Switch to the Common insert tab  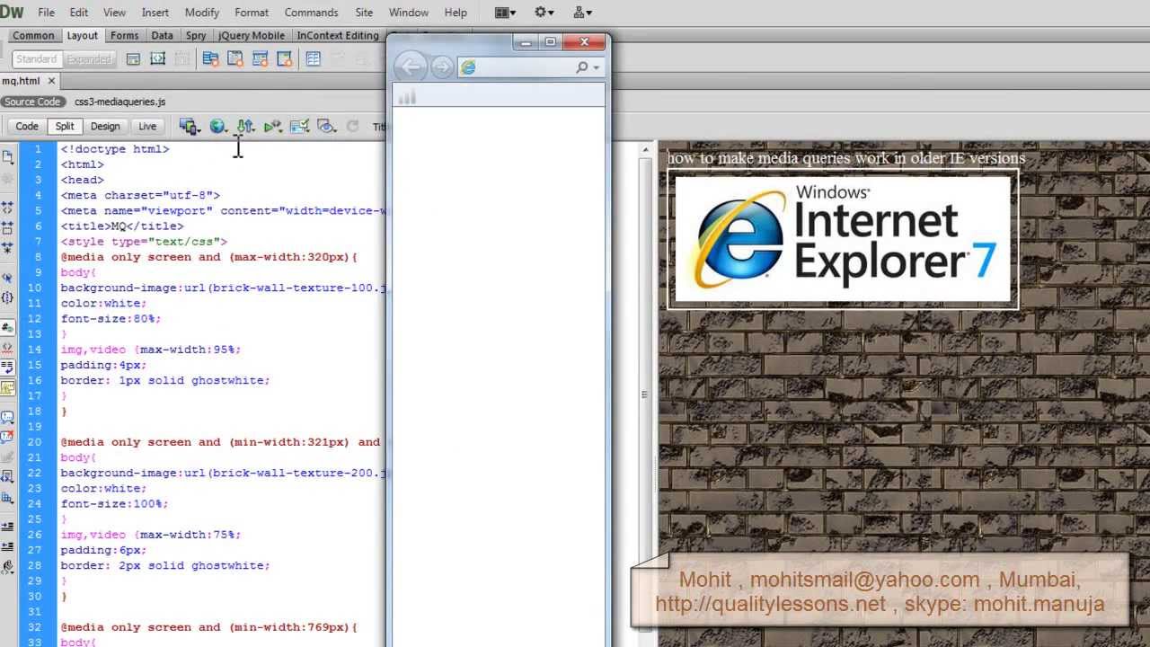click(x=33, y=36)
